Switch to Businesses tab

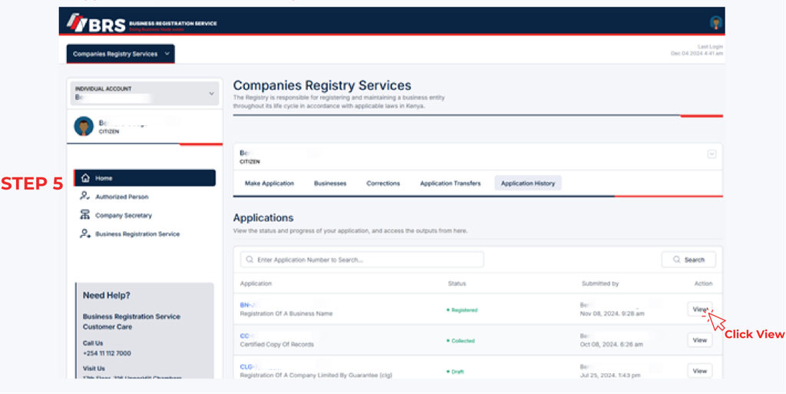click(x=330, y=184)
